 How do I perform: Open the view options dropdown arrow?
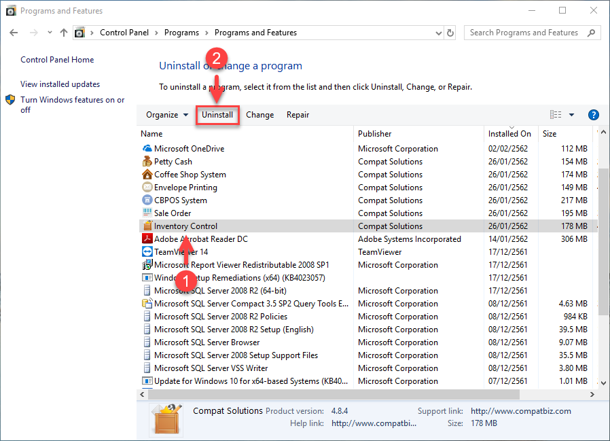(x=571, y=115)
